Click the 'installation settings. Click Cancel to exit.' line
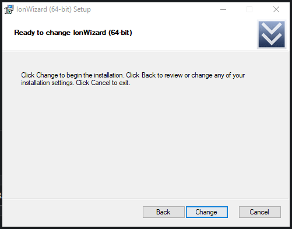The width and height of the screenshot is (292, 229). (x=76, y=83)
